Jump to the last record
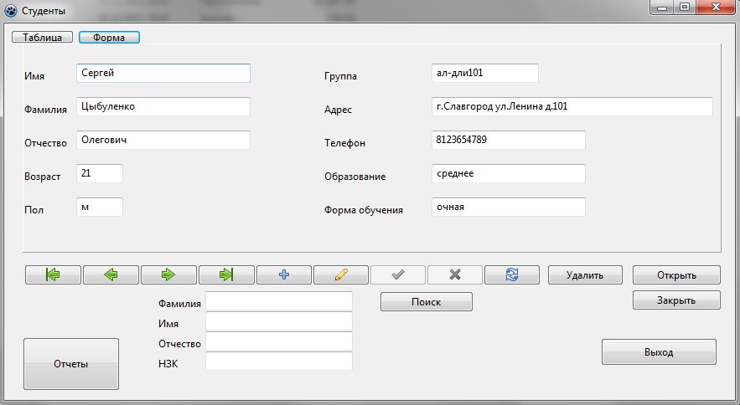Image resolution: width=740 pixels, height=405 pixels. point(226,274)
